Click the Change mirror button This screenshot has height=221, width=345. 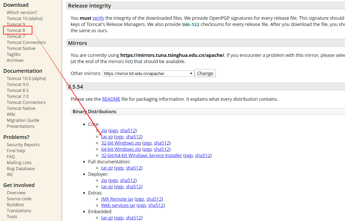205,73
